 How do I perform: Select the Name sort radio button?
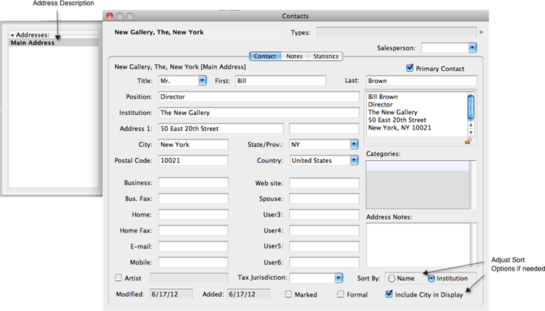click(x=392, y=278)
